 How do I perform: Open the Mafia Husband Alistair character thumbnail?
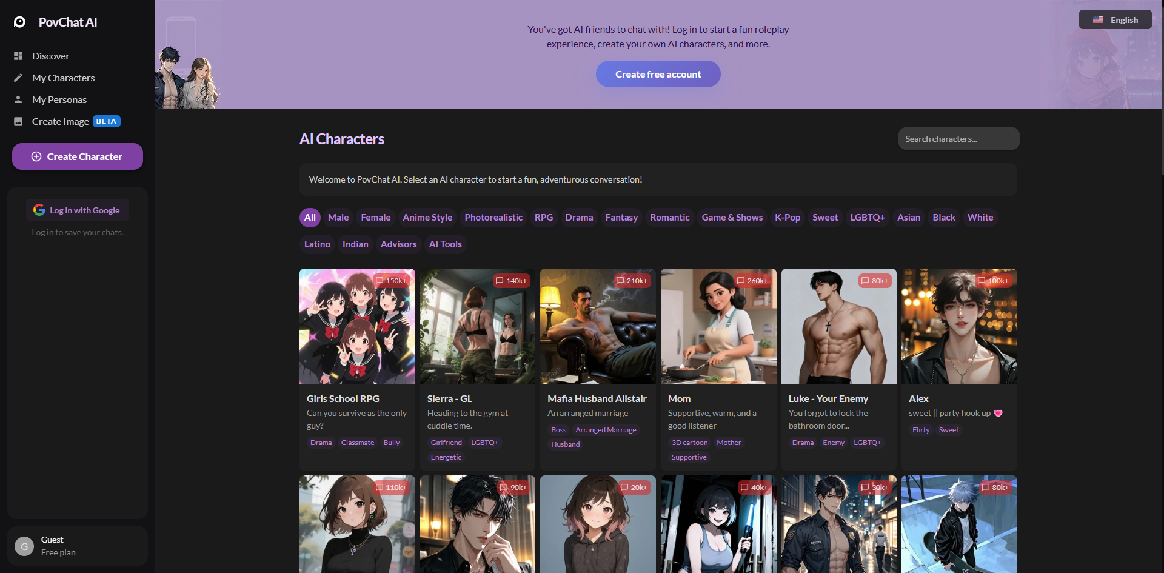(598, 326)
